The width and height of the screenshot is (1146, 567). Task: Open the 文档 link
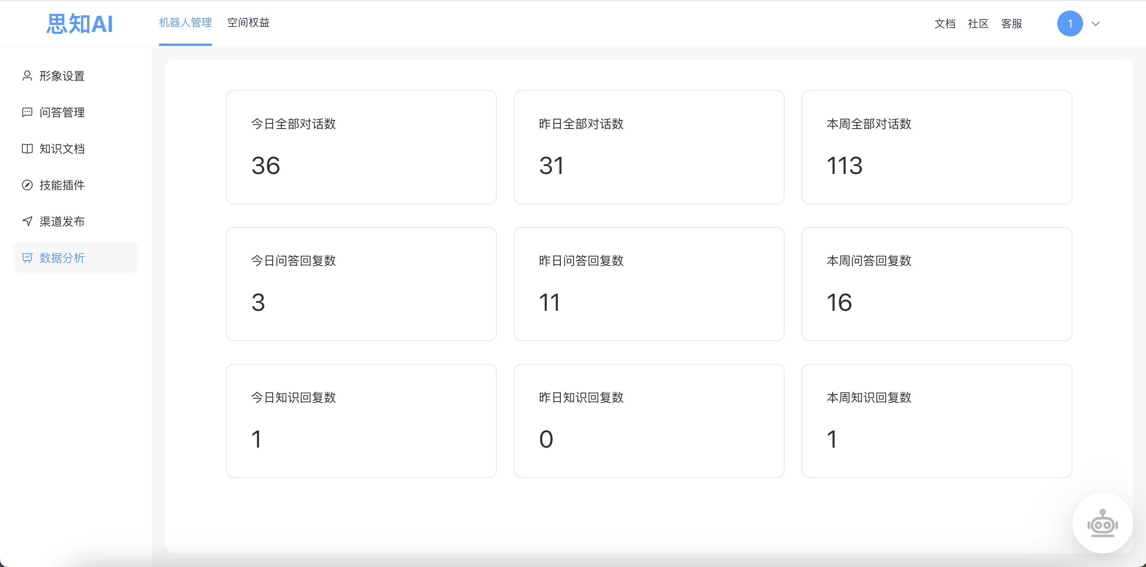pos(945,23)
